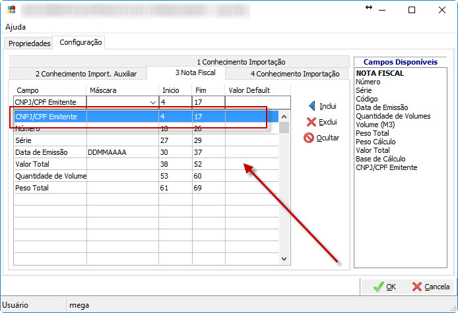Click the Ocultar prohibition icon
The width and height of the screenshot is (458, 313).
[309, 138]
